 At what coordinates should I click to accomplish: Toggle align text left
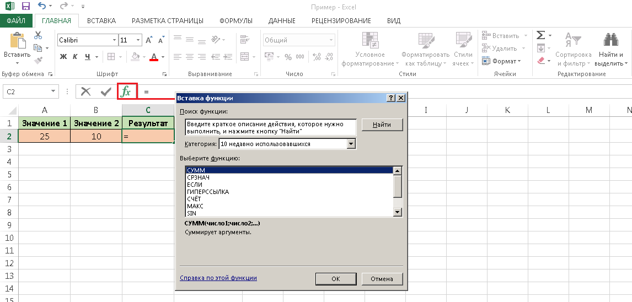coord(178,57)
